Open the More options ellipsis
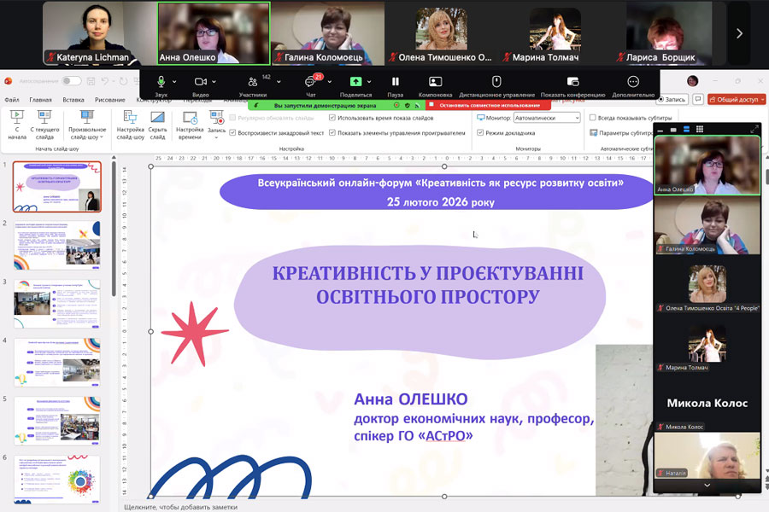The width and height of the screenshot is (769, 512). (633, 82)
